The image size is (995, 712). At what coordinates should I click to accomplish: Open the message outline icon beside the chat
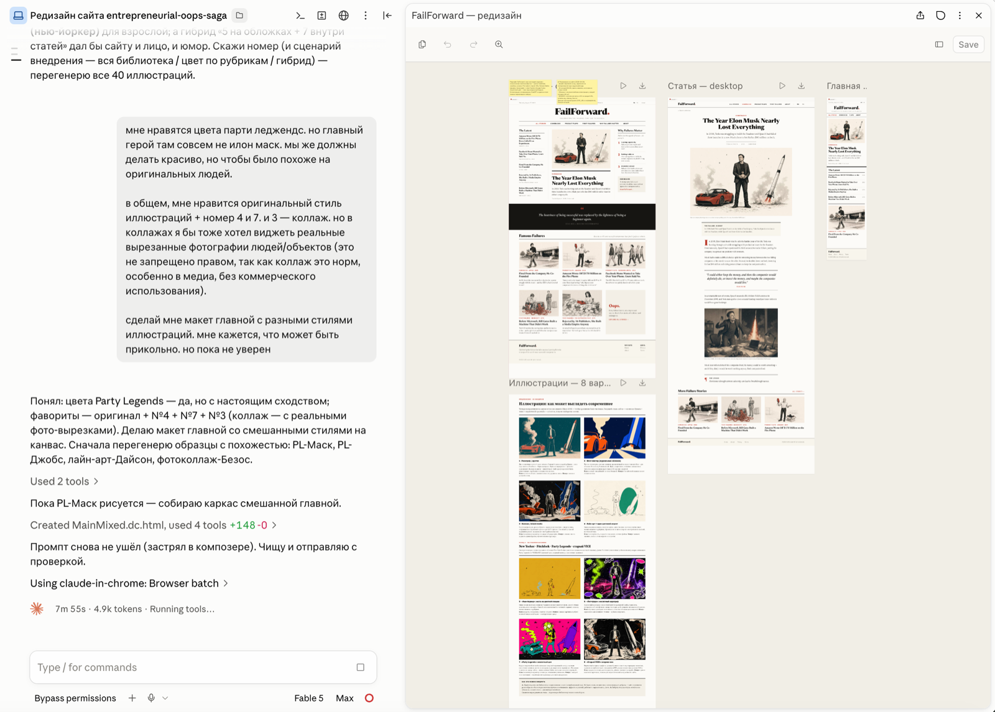click(16, 55)
